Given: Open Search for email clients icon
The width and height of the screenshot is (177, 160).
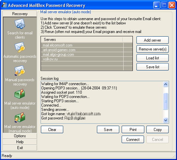Looking at the screenshot, I should (20, 24).
